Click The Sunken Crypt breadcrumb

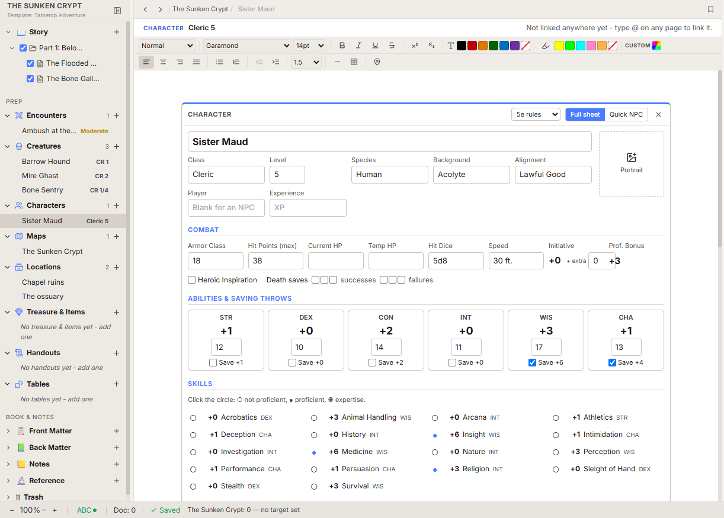(199, 9)
